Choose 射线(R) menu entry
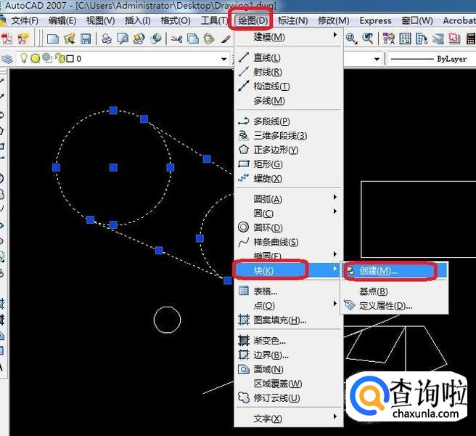The width and height of the screenshot is (476, 436). [x=288, y=72]
